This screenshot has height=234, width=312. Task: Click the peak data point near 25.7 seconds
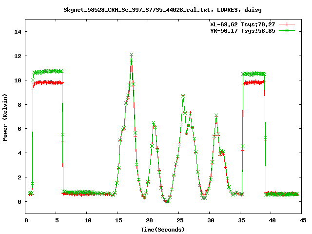point(183,96)
